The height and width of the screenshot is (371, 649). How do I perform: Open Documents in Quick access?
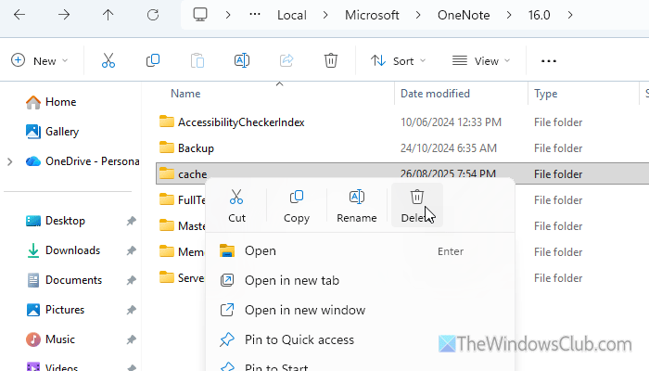coord(64,280)
